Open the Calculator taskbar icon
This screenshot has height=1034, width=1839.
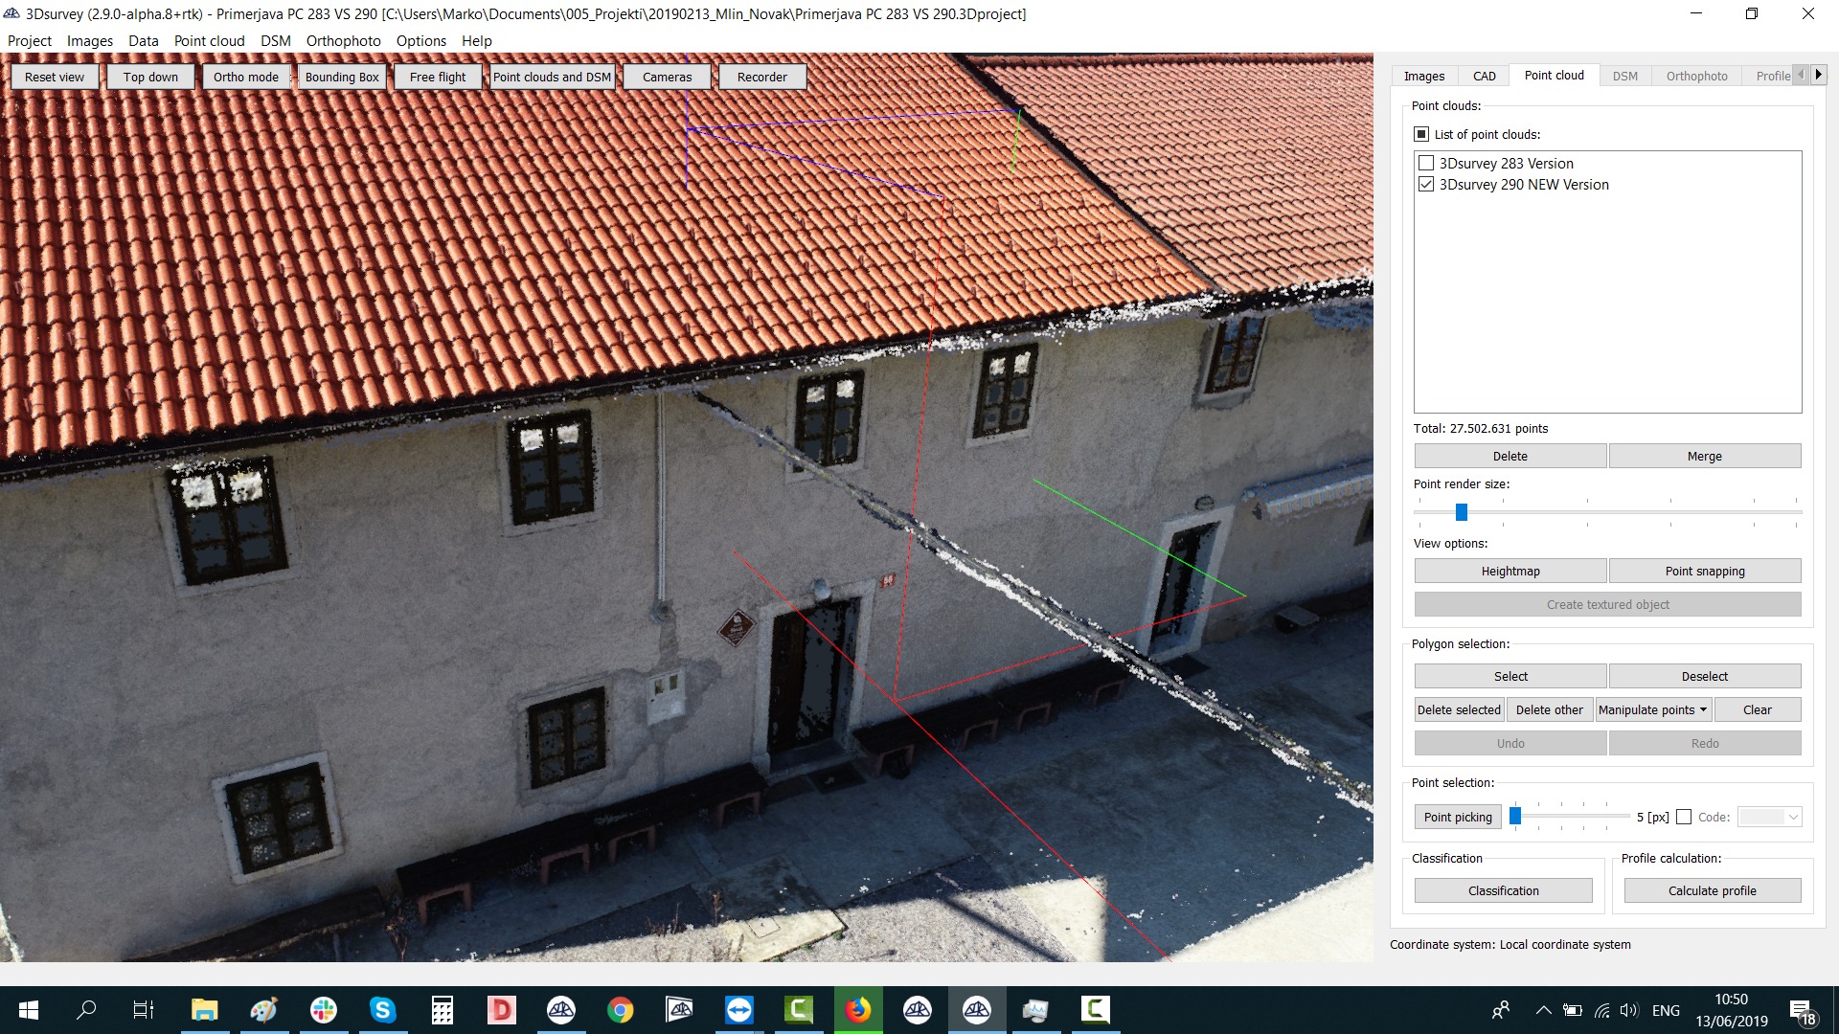442,1010
